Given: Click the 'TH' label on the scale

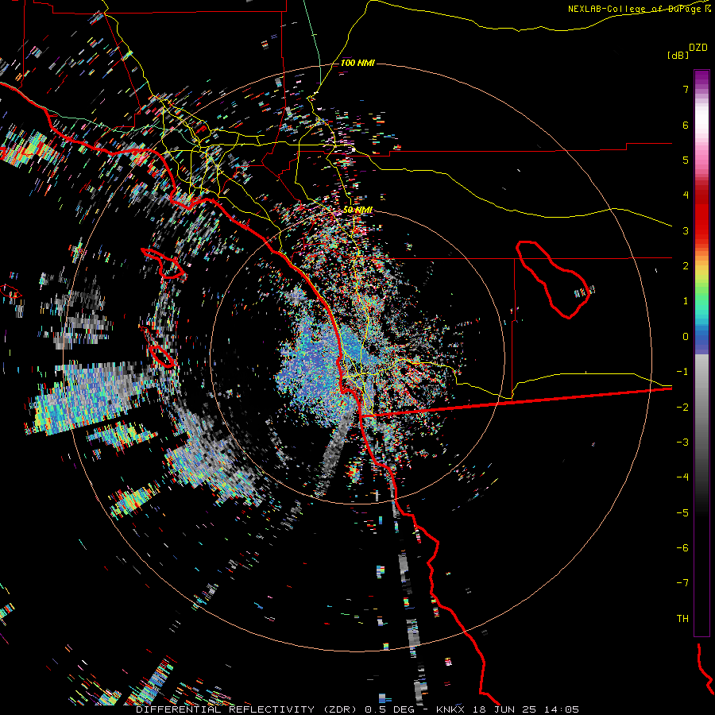Looking at the screenshot, I should click(682, 619).
